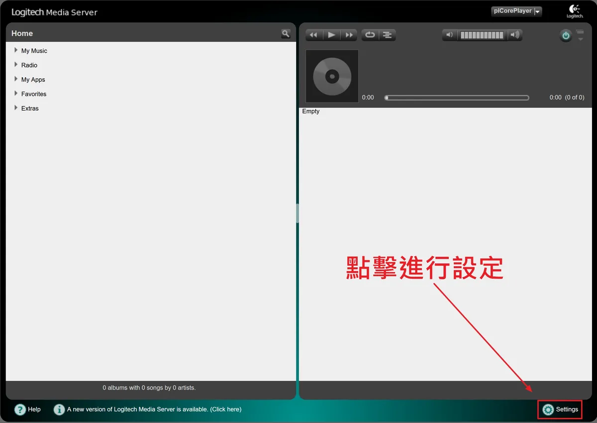
Task: Skip ahead with the fast-forward button
Action: (349, 35)
